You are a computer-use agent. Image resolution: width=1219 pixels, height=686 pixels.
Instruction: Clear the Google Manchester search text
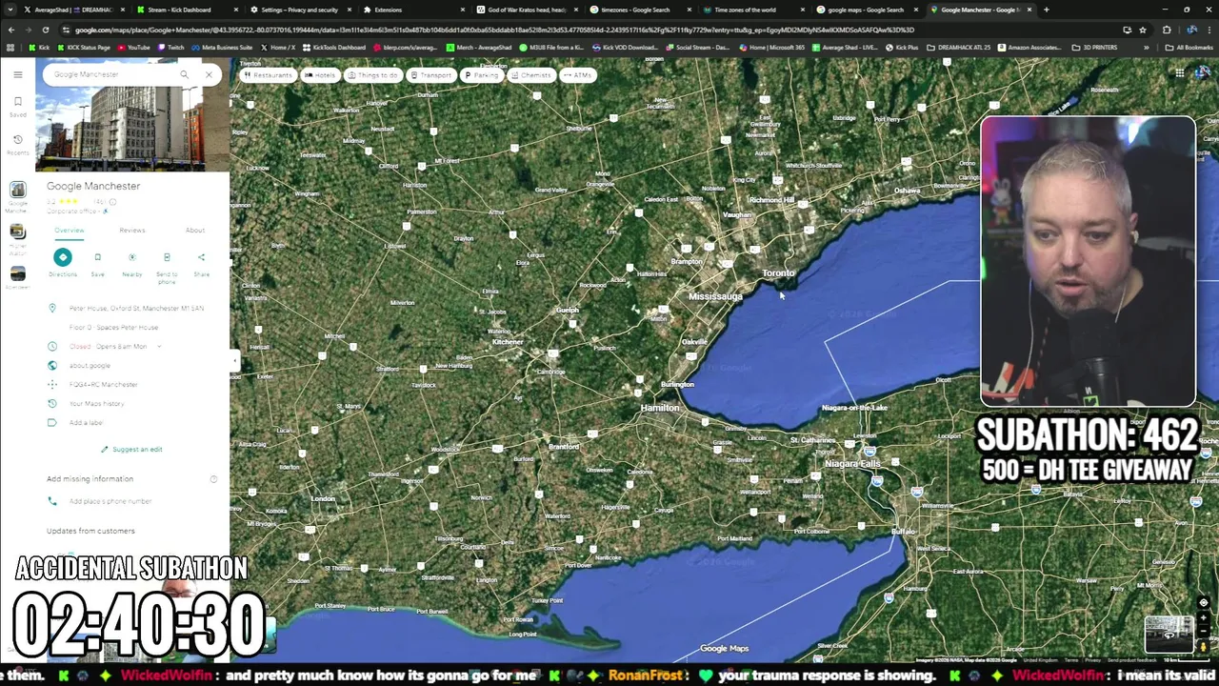tap(209, 74)
